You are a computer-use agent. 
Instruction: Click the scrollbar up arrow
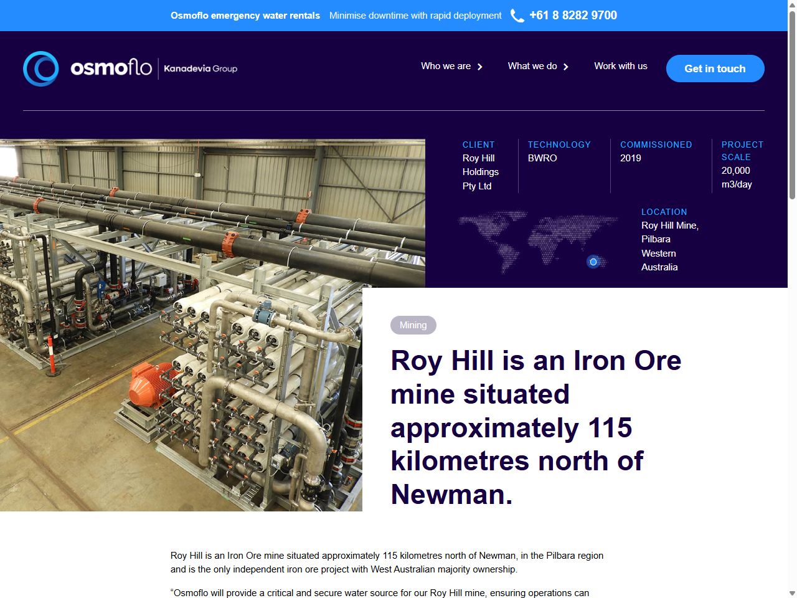coord(792,4)
